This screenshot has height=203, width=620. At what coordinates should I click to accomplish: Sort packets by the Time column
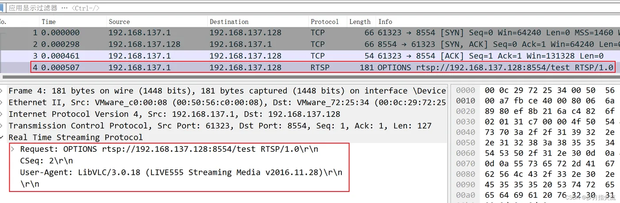coord(49,22)
